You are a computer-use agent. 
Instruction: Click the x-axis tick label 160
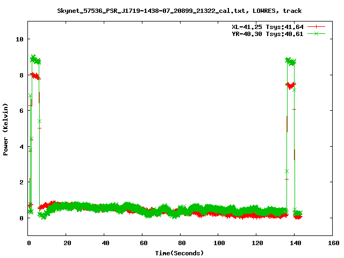tap(334, 243)
